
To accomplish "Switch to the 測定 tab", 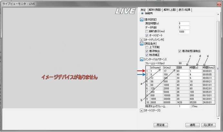I will (x=143, y=10).
